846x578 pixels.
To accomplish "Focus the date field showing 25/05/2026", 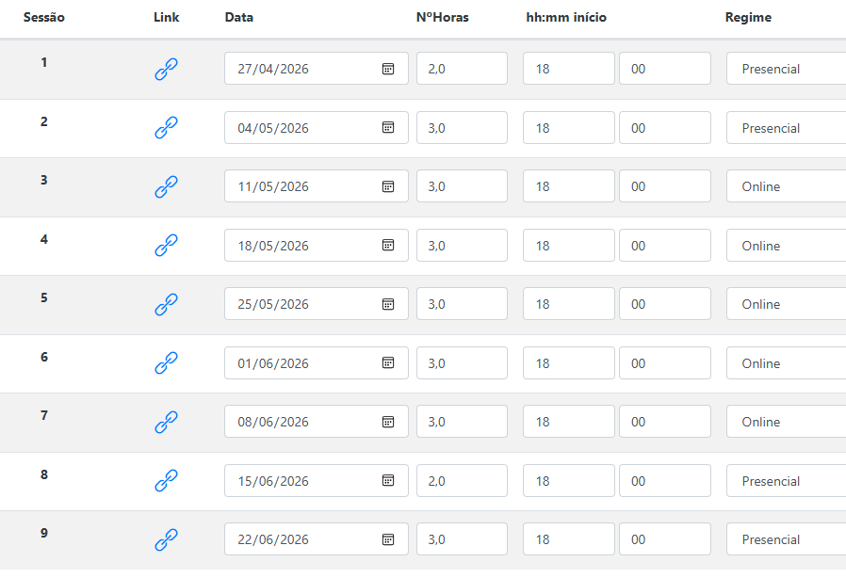I will tap(301, 304).
